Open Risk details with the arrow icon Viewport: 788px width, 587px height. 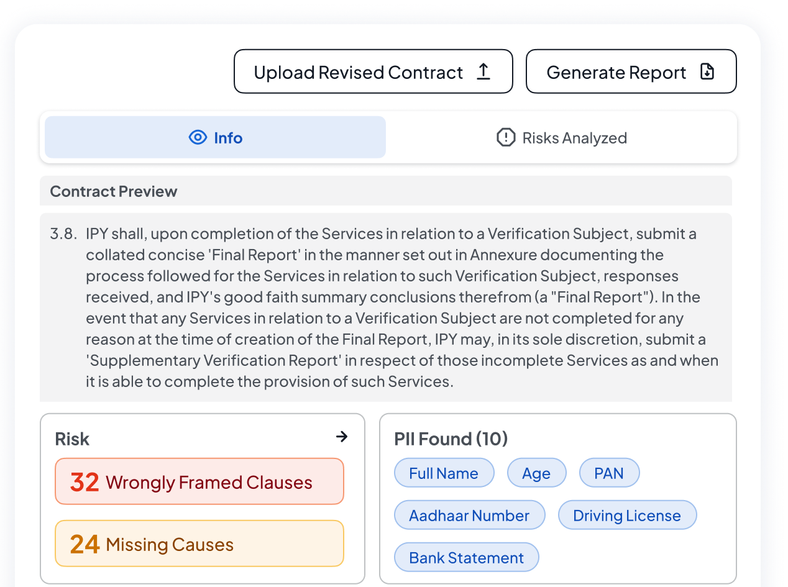click(x=342, y=437)
